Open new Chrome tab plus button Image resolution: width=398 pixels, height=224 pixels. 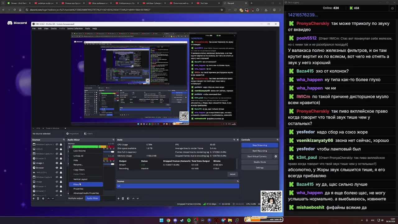click(252, 3)
